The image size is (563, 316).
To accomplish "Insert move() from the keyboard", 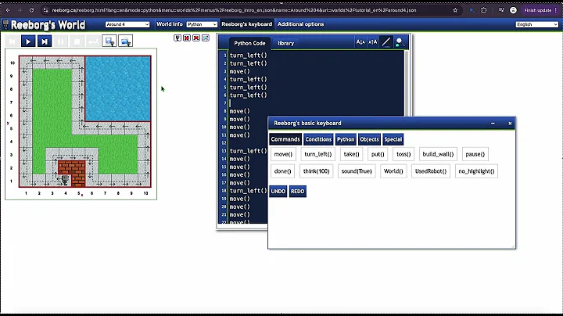I will point(283,154).
